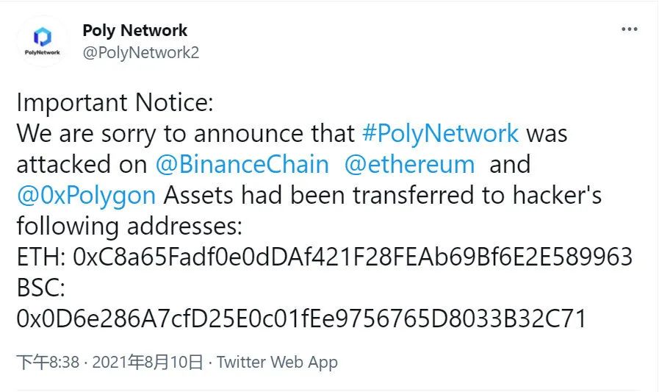Click the 'following addresses:' text
The image size is (670, 392).
[x=129, y=227]
